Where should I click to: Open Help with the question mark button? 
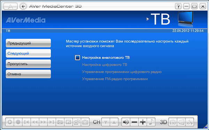[178, 6]
